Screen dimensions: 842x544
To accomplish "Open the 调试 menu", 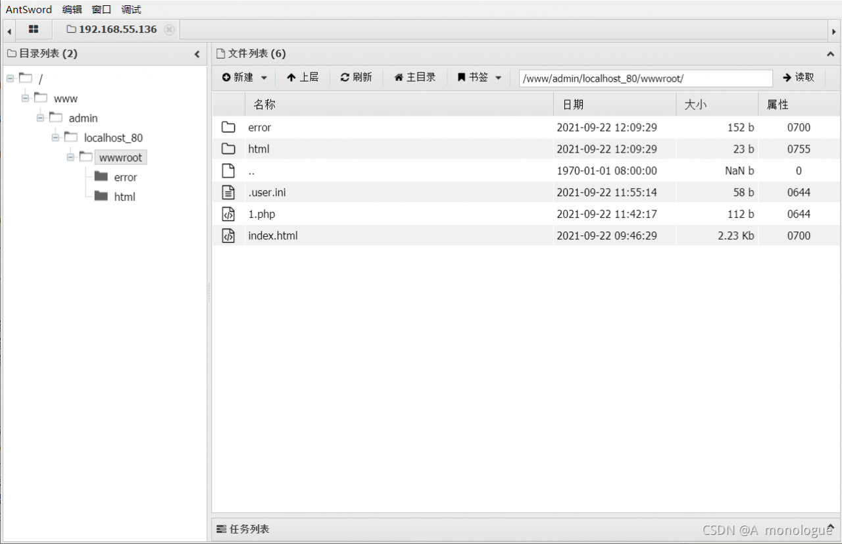I will pos(132,9).
